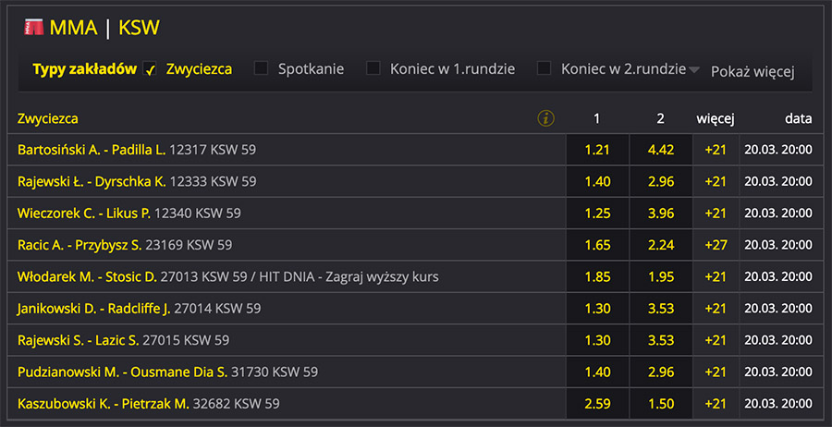Click the MMA boxing shorts icon
The image size is (832, 427).
click(33, 28)
